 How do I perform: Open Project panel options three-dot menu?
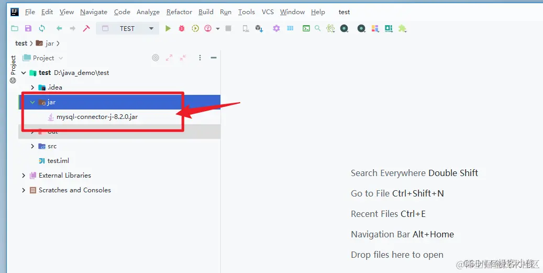200,58
